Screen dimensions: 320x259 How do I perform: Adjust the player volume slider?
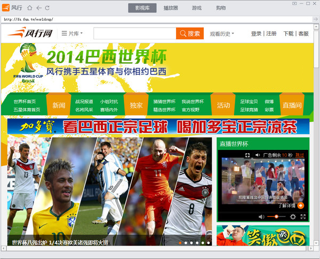click(x=276, y=216)
